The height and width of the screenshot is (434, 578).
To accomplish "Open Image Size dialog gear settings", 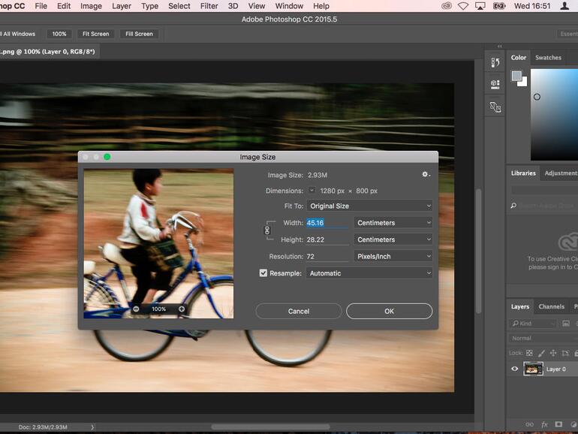I will pos(426,174).
